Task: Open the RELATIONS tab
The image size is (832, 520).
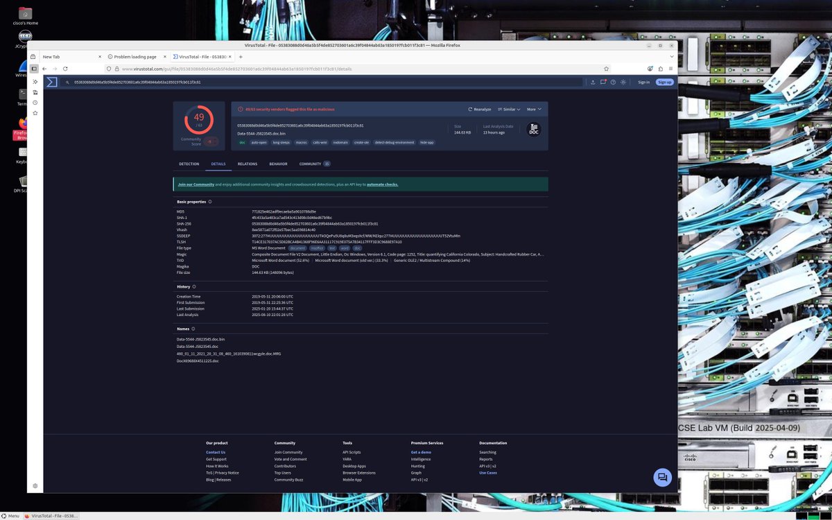Action: (248, 164)
